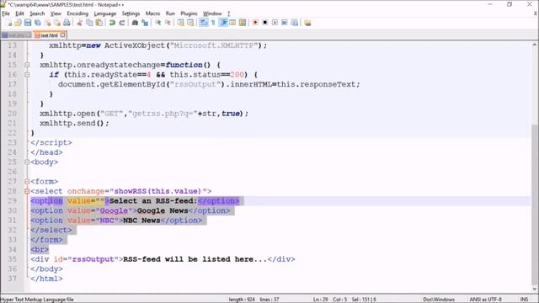Image resolution: width=539 pixels, height=303 pixels.
Task: Open the Search menu
Action: (x=37, y=13)
